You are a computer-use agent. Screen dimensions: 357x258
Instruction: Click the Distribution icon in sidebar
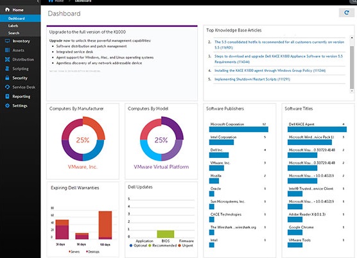click(x=7, y=60)
